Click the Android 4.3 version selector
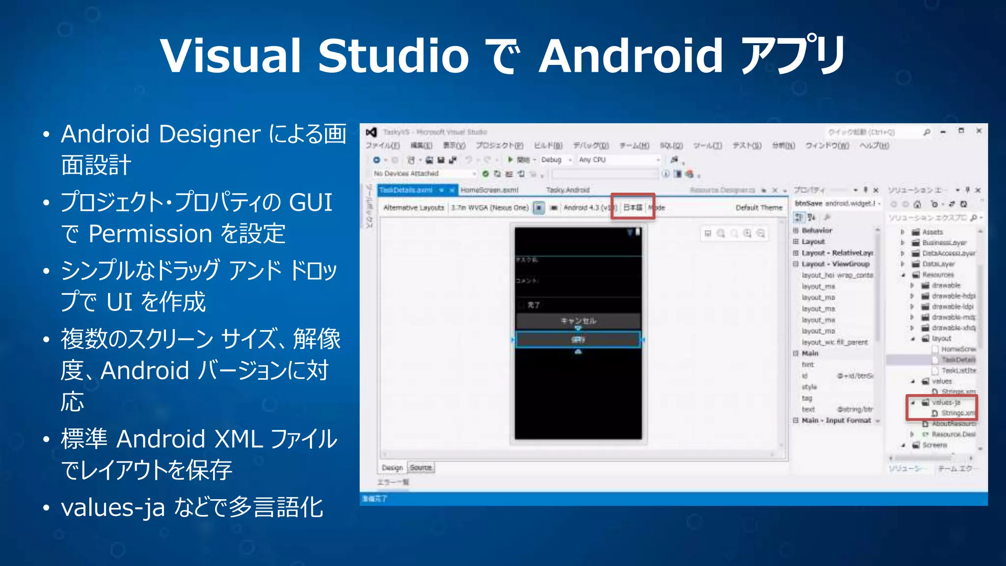The image size is (1006, 566). (589, 208)
